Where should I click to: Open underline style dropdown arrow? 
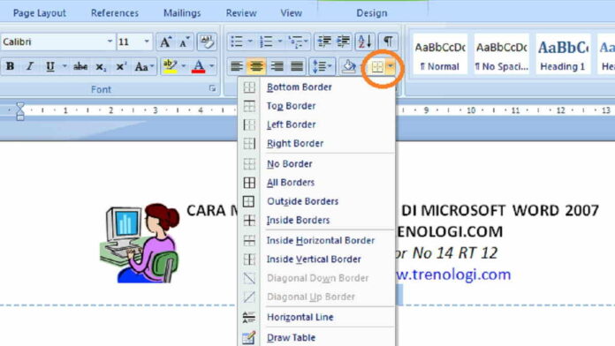pyautogui.click(x=65, y=66)
